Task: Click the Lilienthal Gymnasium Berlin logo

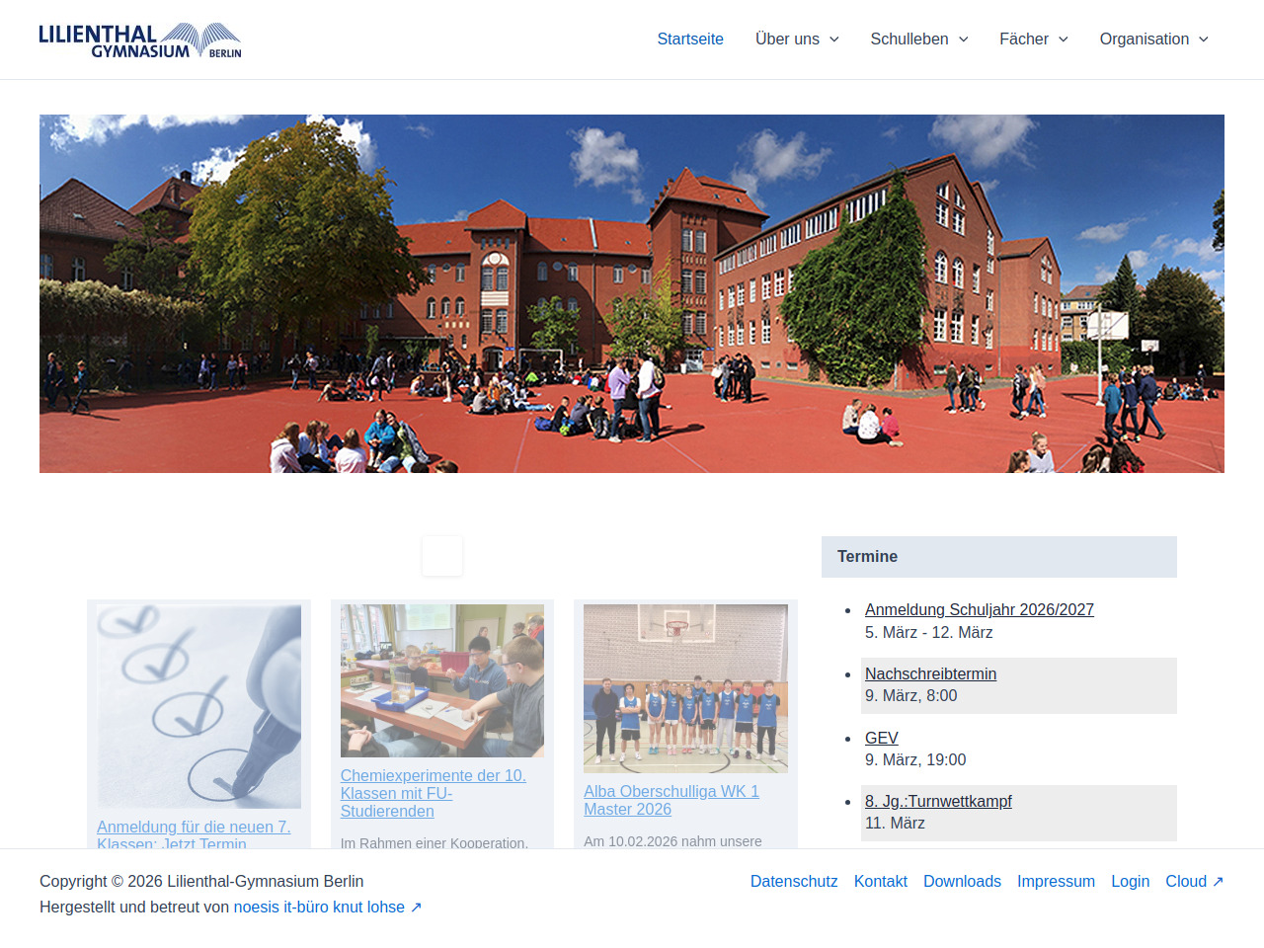Action: (139, 39)
